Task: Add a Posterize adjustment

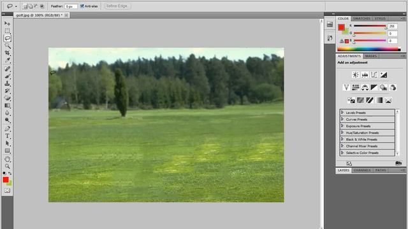Action: click(x=360, y=101)
